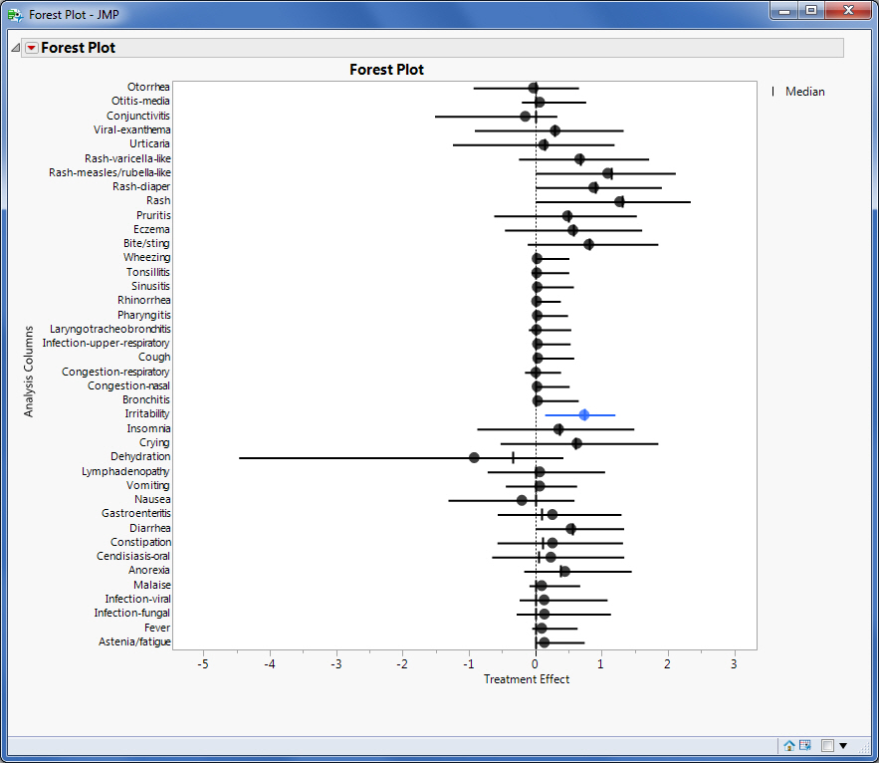Click the Rash data point marker
The image size is (879, 763).
tap(619, 200)
